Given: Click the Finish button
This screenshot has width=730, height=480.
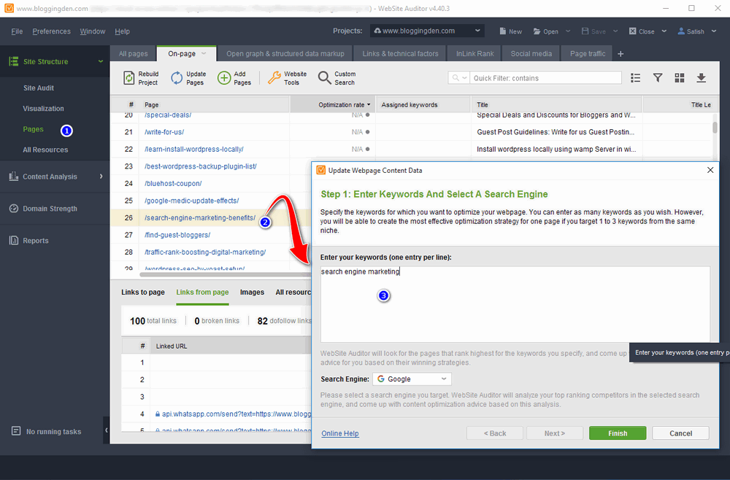Looking at the screenshot, I should [x=617, y=433].
